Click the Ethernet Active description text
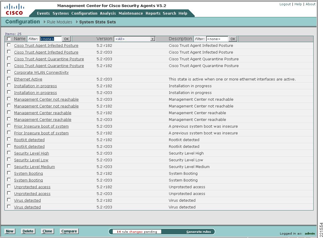The image size is (323, 238). (x=232, y=79)
